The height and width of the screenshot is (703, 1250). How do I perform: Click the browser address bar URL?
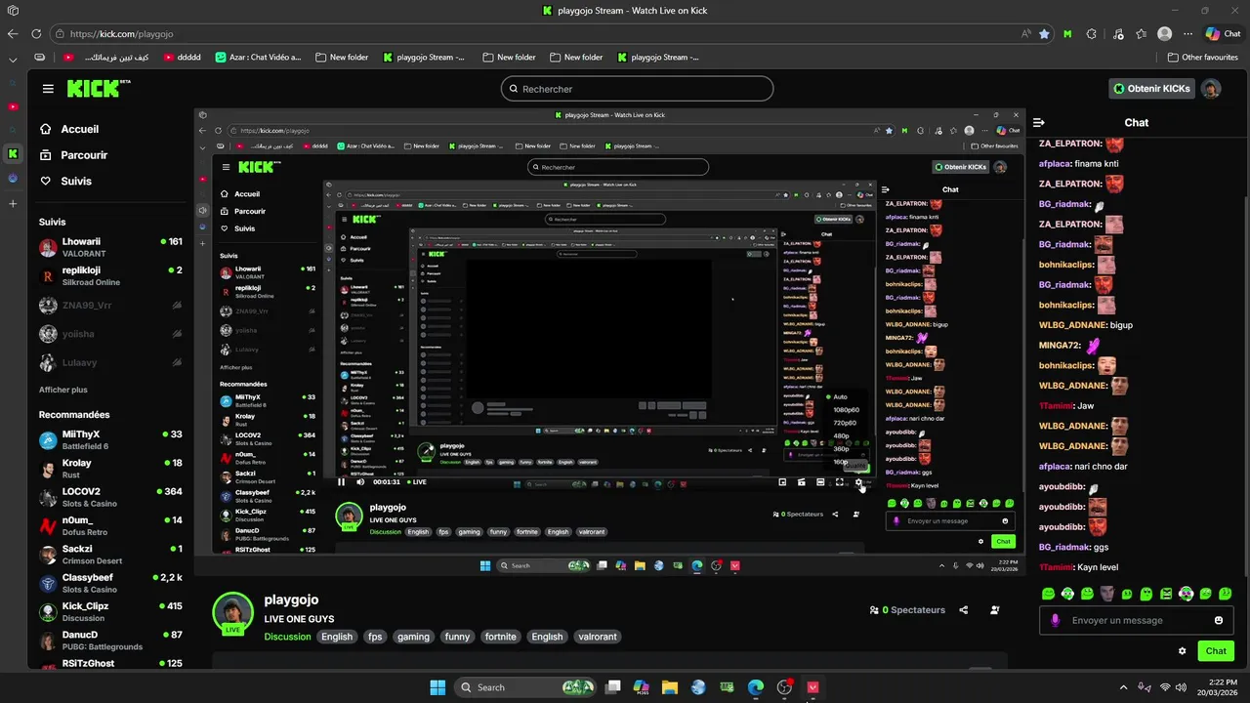(121, 33)
